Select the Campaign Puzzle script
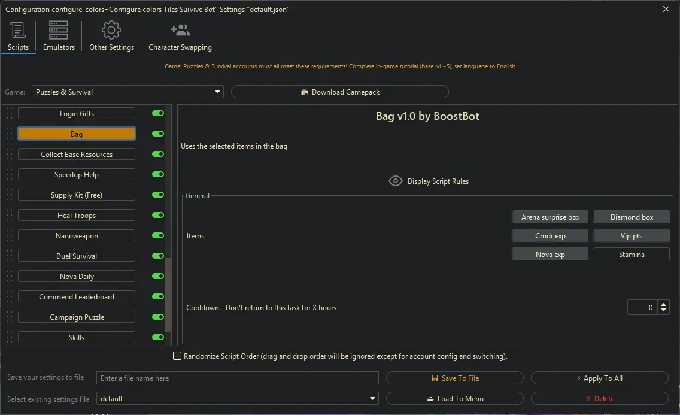Screen dimensions: 680x415 pyautogui.click(x=77, y=317)
